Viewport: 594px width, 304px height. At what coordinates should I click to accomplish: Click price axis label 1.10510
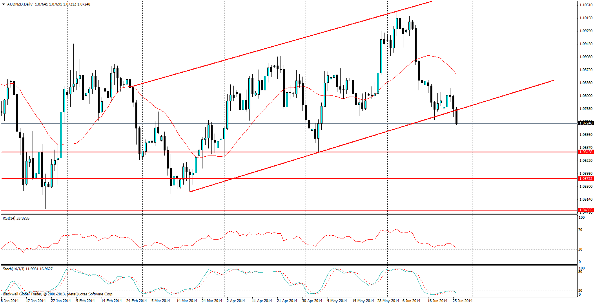coord(586,5)
